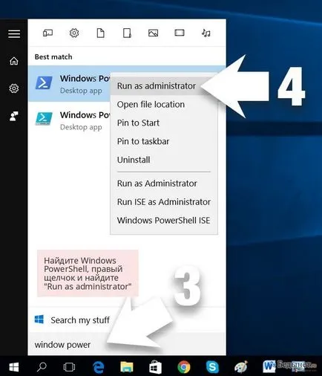Go to the Home icon in sidebar
This screenshot has height=376, width=322.
click(14, 61)
